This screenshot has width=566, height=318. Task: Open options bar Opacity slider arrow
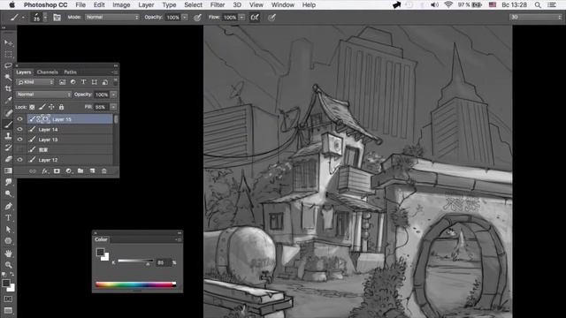tap(185, 18)
